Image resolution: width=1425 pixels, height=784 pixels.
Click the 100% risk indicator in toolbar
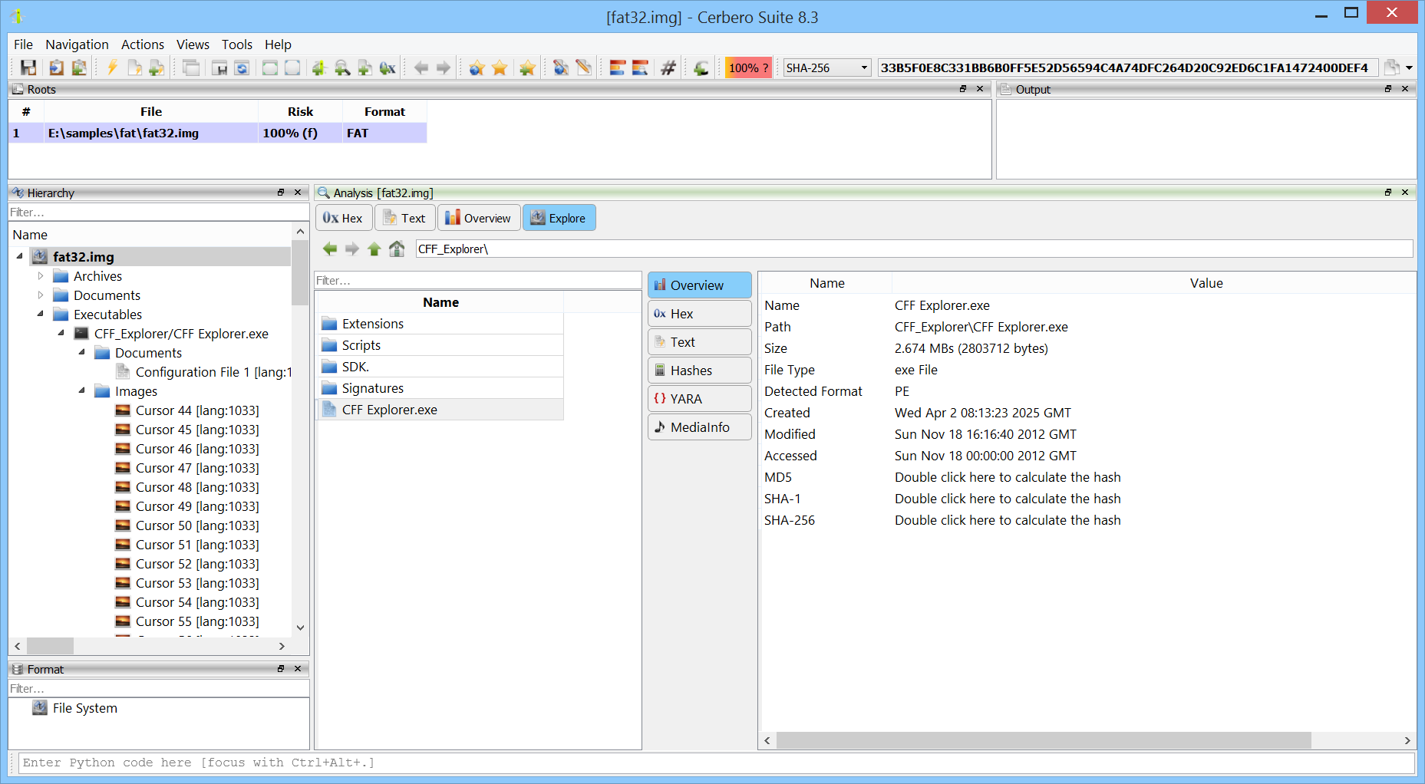point(748,68)
